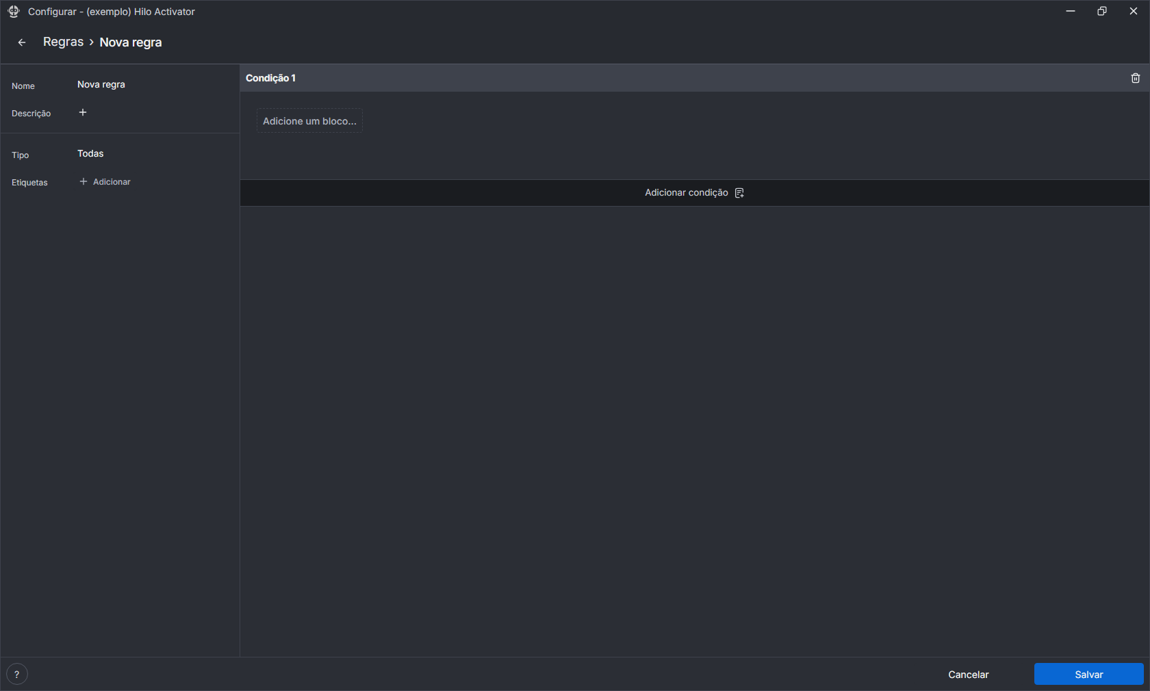
Task: Click the Nova regra breadcrumb title
Action: point(131,42)
